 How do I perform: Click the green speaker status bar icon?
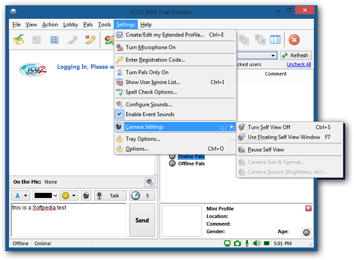(257, 243)
